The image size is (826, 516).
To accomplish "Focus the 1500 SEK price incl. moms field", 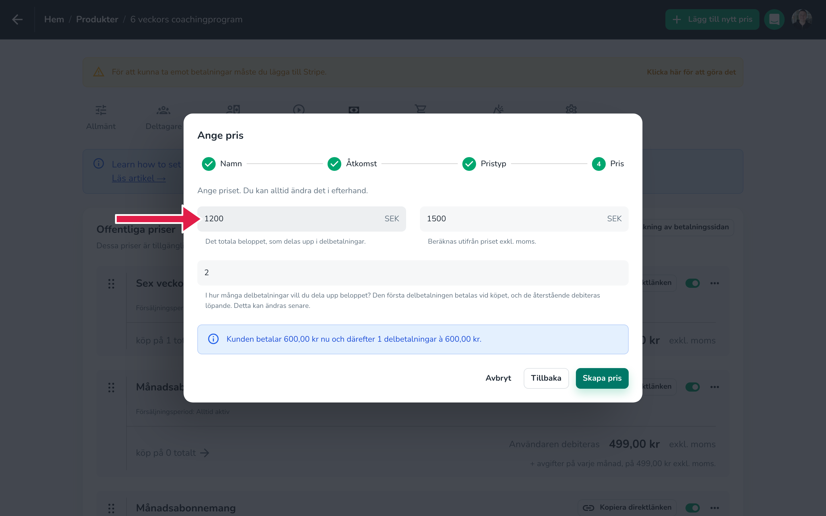I will pos(524,219).
